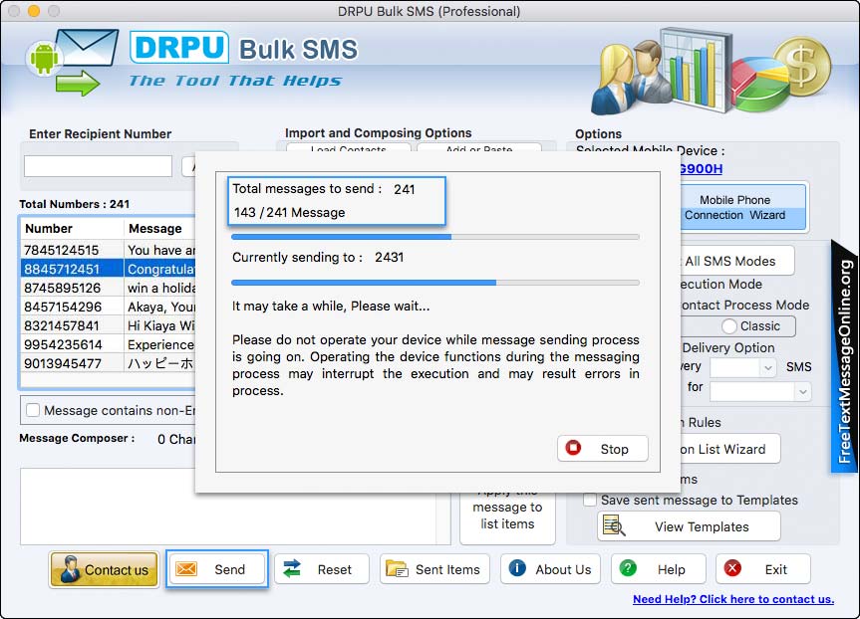
Task: Click the 'Congratula' message cell
Action: point(160,269)
